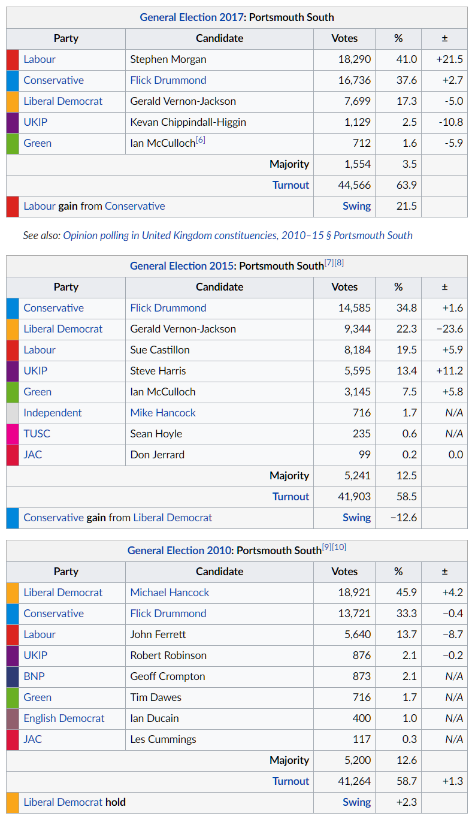Open the General Election 2015 heading link
The height and width of the screenshot is (822, 475).
181,266
